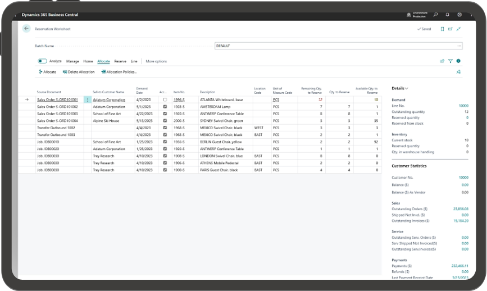Drill into Payments 232,466.11 value

(x=459, y=266)
